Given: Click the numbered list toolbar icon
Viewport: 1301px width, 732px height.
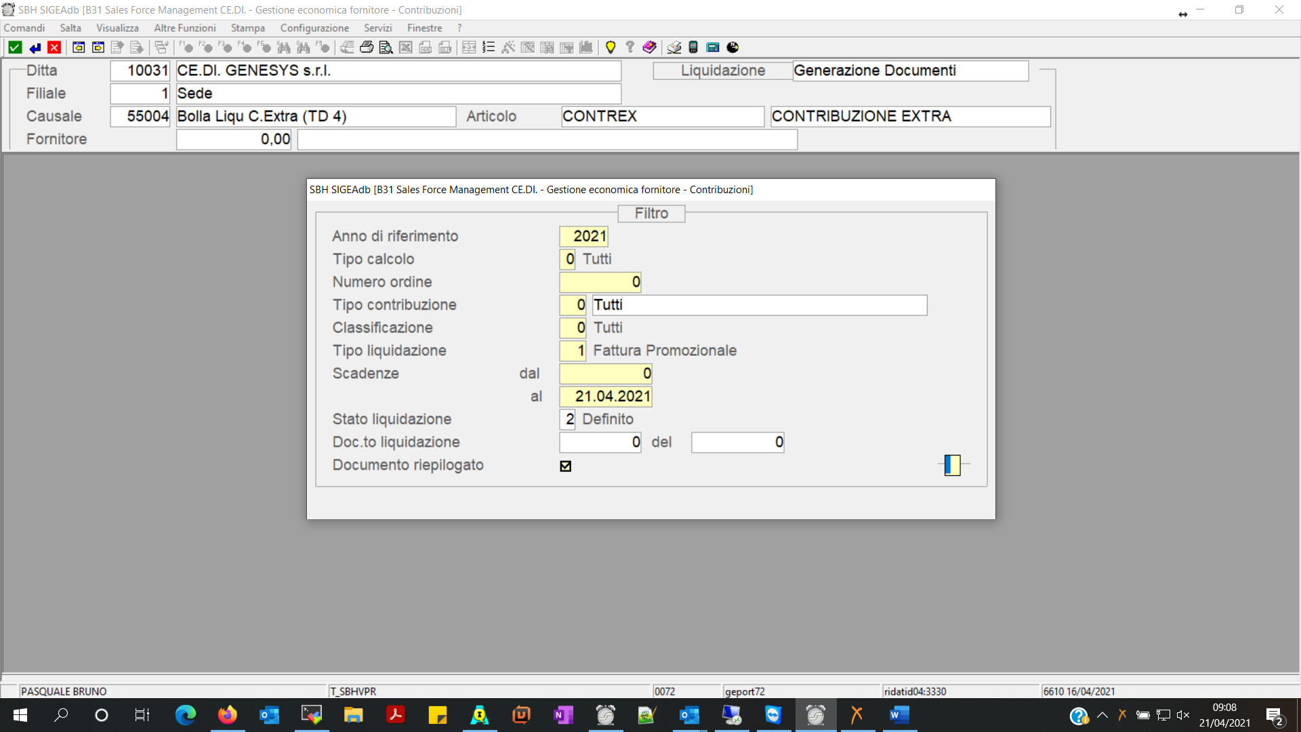Looking at the screenshot, I should [489, 47].
